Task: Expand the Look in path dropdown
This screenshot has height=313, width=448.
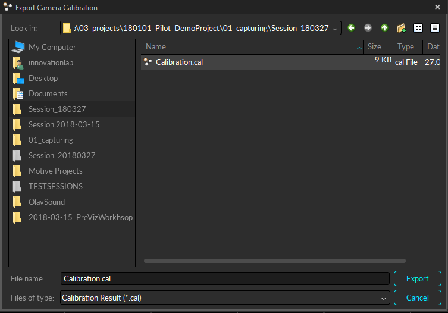Action: pyautogui.click(x=335, y=29)
